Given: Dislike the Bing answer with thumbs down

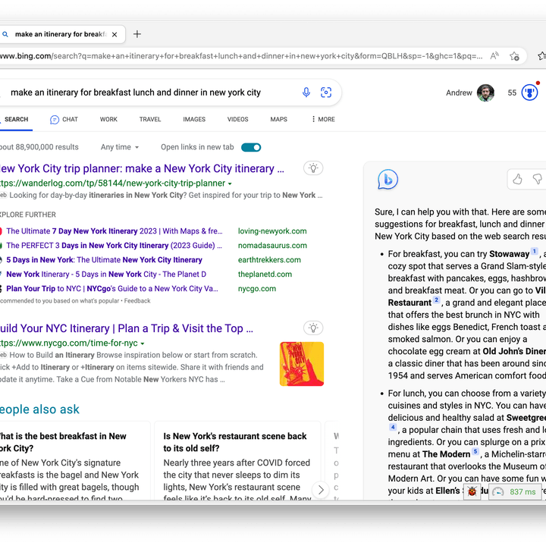Looking at the screenshot, I should 538,179.
